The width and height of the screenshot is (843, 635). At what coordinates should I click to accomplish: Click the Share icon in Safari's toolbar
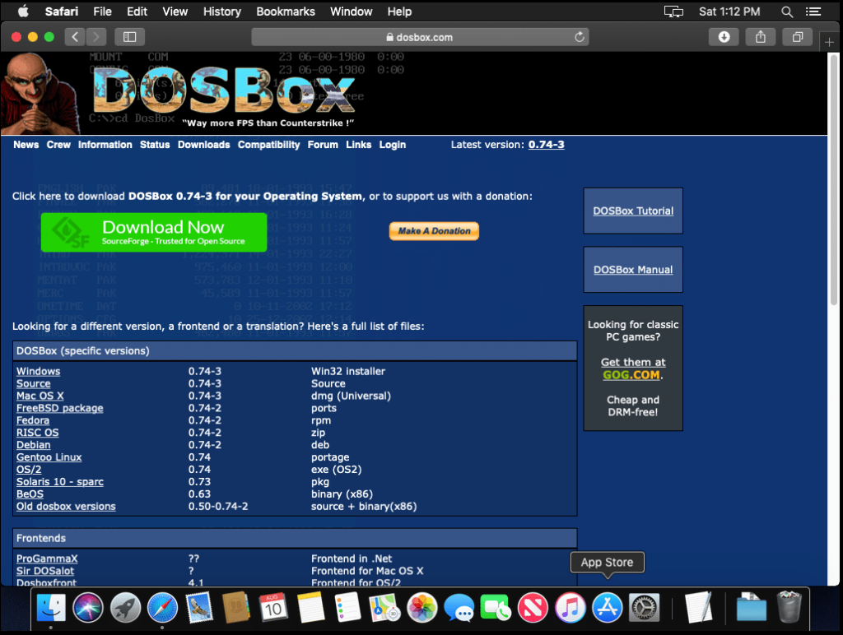(759, 36)
